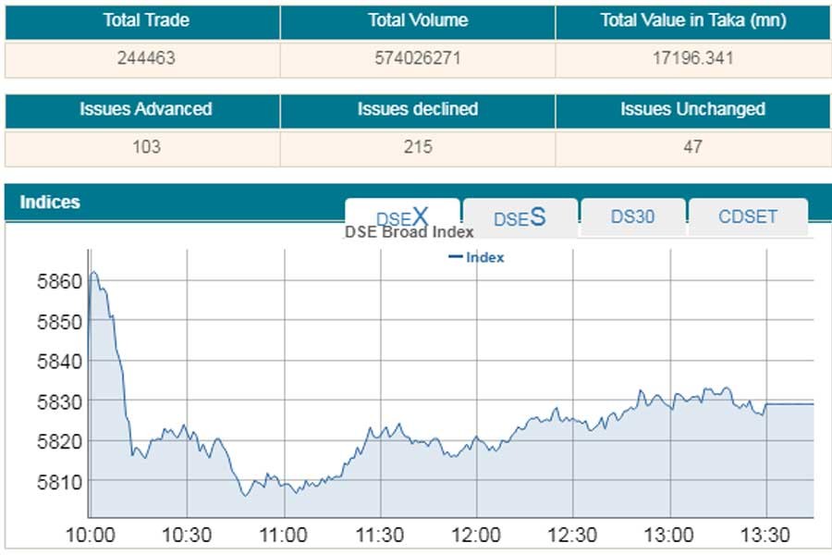832x555 pixels.
Task: Select the Issues Advanced header cell
Action: [146, 109]
